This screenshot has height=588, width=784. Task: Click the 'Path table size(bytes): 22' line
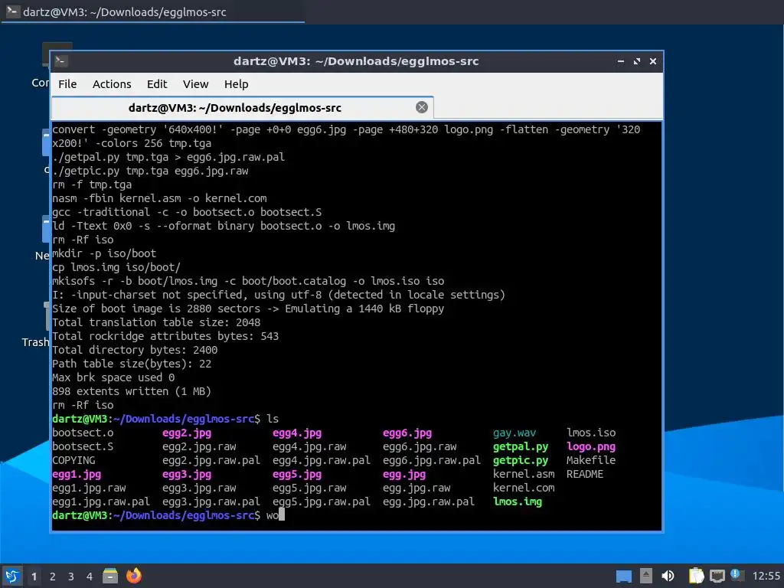(x=132, y=364)
